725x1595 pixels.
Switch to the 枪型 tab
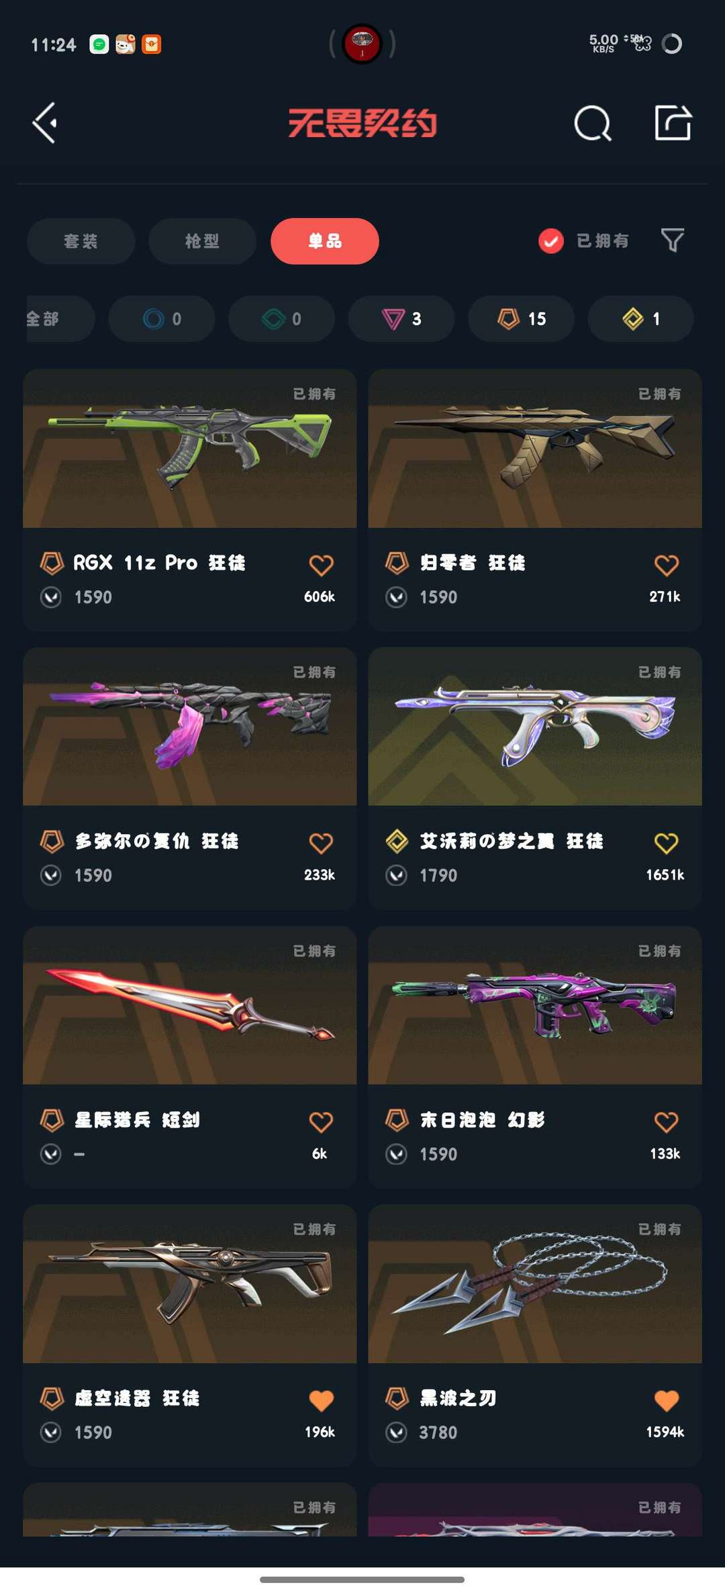point(203,241)
